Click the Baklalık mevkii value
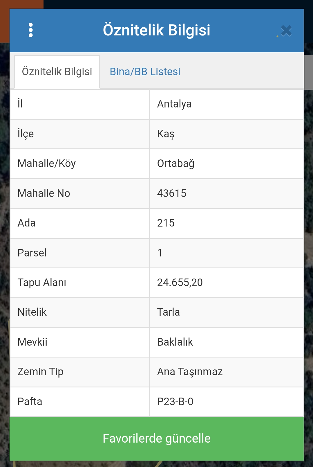The width and height of the screenshot is (313, 467). pos(175,342)
